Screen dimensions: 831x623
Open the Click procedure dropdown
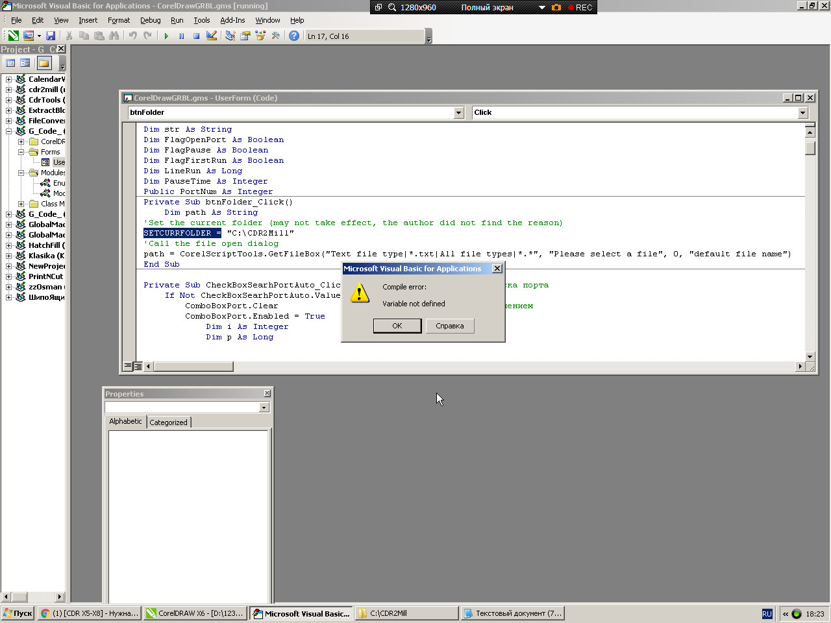click(802, 113)
